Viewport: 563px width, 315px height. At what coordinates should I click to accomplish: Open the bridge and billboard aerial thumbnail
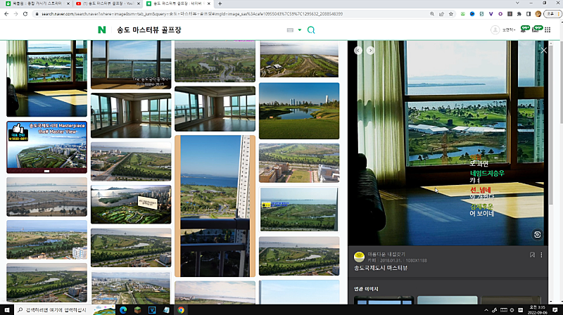[131, 204]
